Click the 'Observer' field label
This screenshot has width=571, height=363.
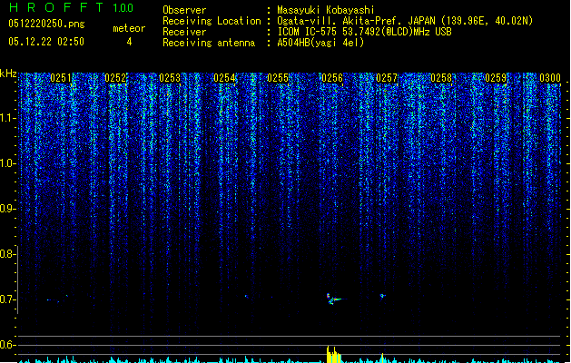coord(184,10)
